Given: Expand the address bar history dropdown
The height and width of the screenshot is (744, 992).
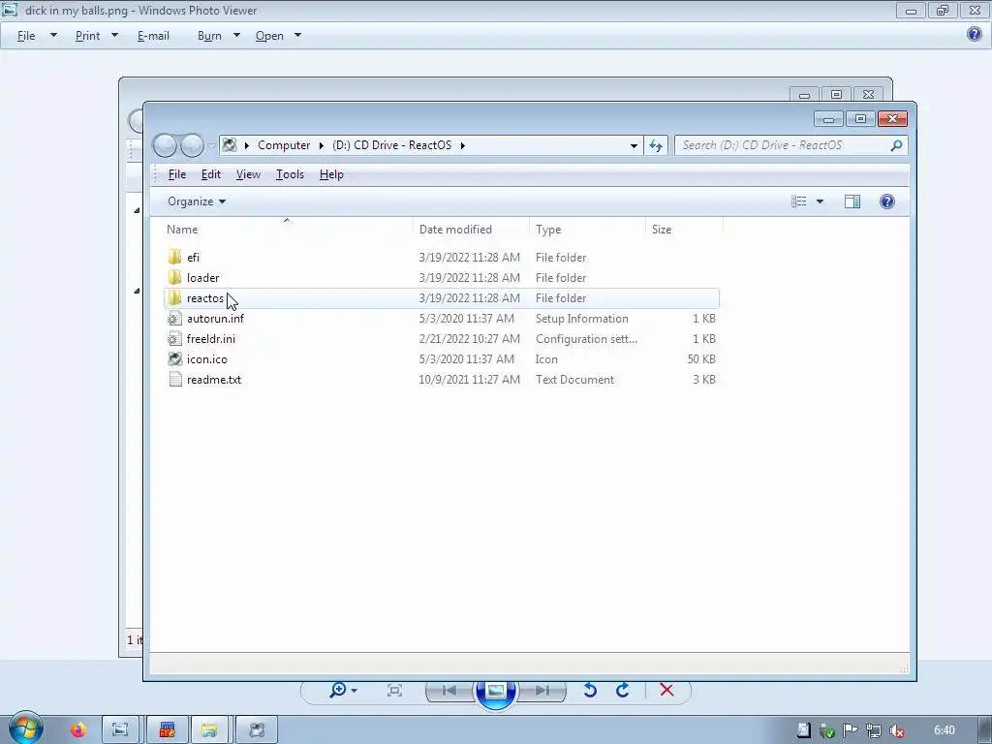Looking at the screenshot, I should tap(634, 145).
